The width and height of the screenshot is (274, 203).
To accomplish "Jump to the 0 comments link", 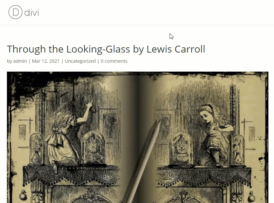I will [114, 61].
